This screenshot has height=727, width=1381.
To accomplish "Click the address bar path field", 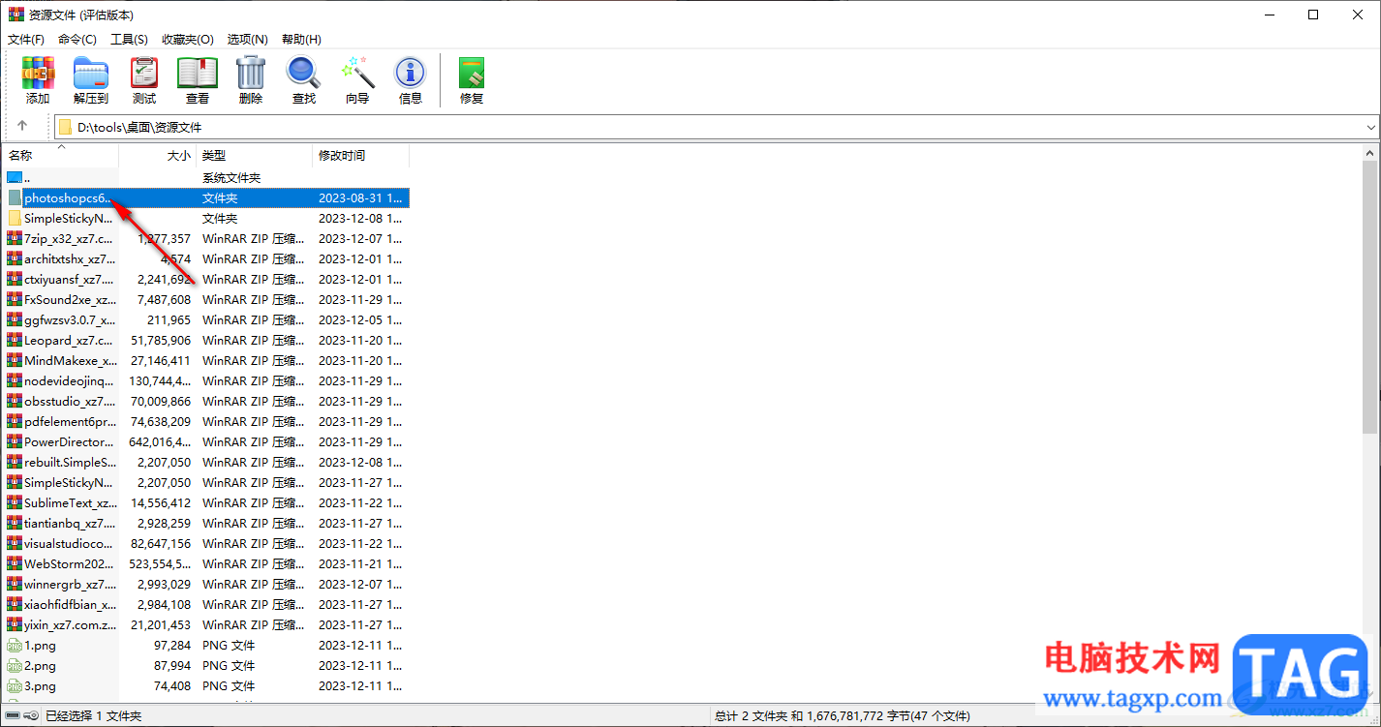I will pos(717,127).
